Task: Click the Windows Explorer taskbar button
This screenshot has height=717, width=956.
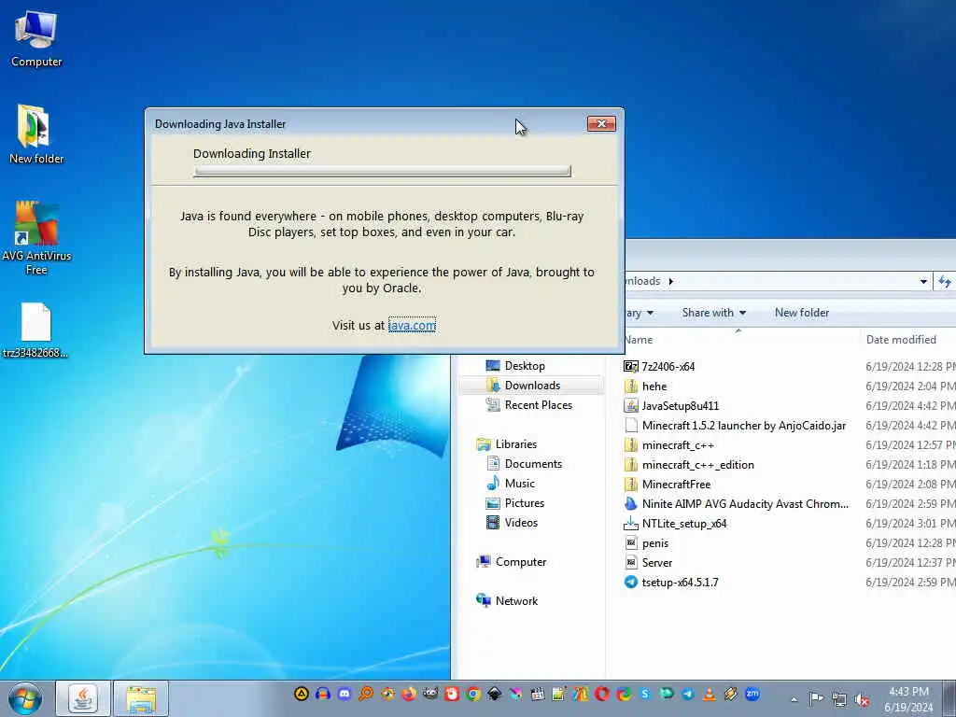Action: coord(141,698)
